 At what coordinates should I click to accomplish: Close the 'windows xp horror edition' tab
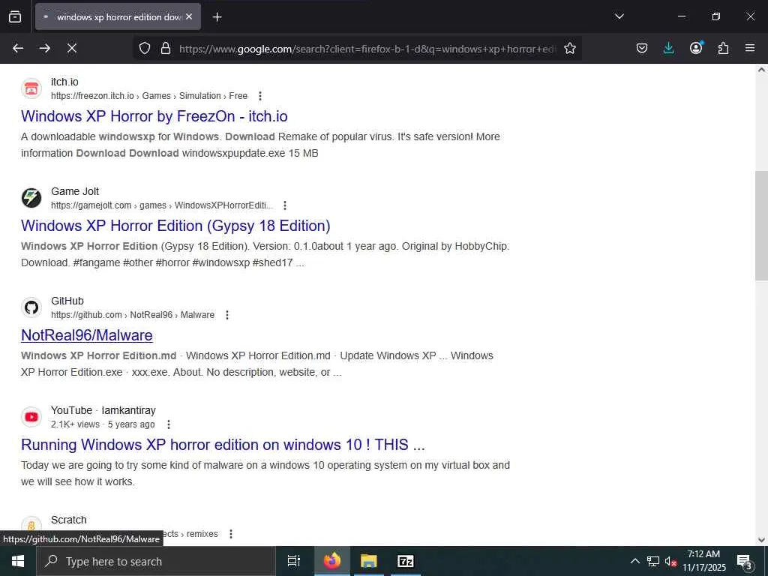(189, 16)
